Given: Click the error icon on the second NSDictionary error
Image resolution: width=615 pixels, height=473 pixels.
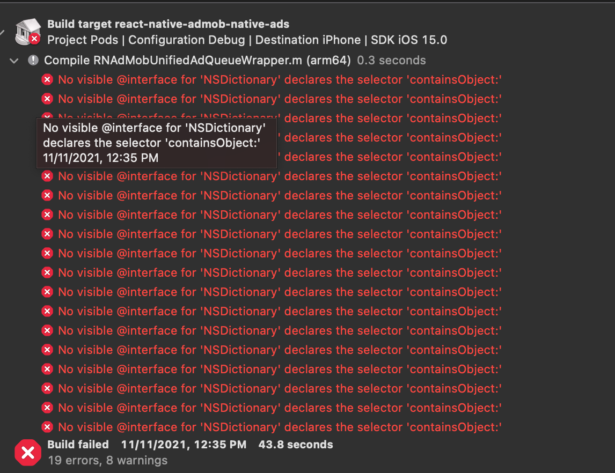Looking at the screenshot, I should coord(47,99).
